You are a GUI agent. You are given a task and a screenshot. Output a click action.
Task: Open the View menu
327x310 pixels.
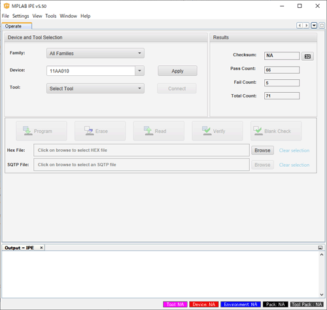37,16
